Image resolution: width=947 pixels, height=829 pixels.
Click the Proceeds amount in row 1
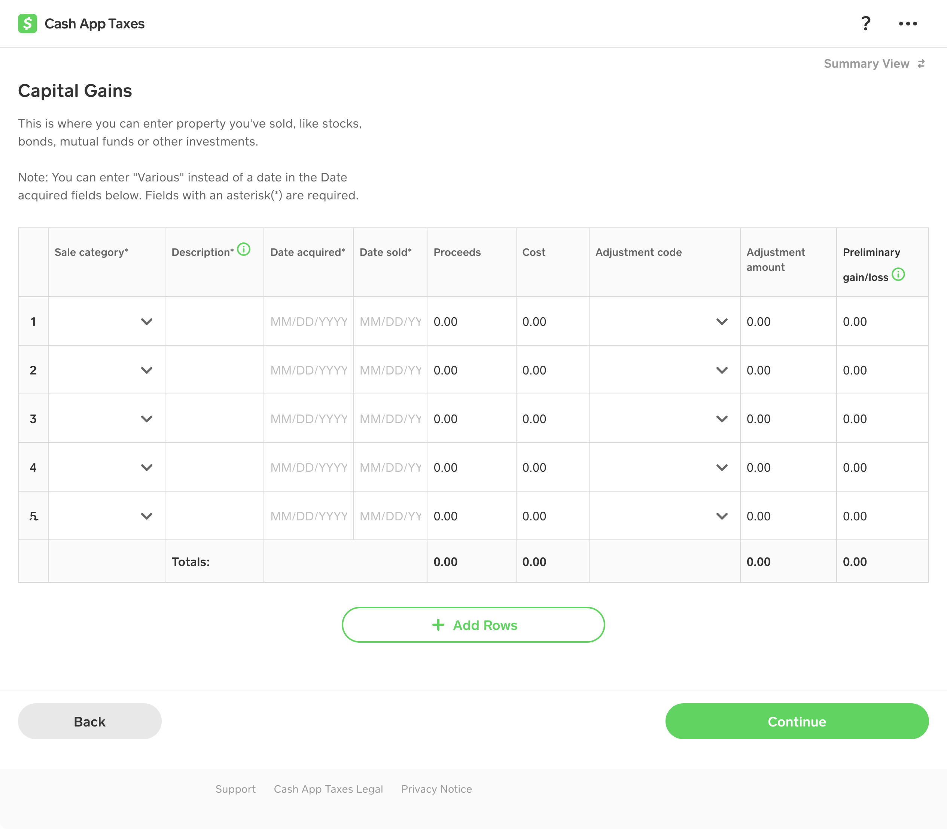pos(471,321)
